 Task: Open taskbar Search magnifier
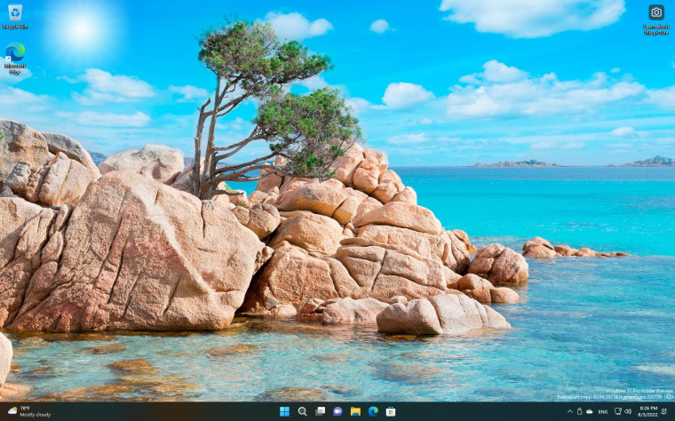(302, 411)
